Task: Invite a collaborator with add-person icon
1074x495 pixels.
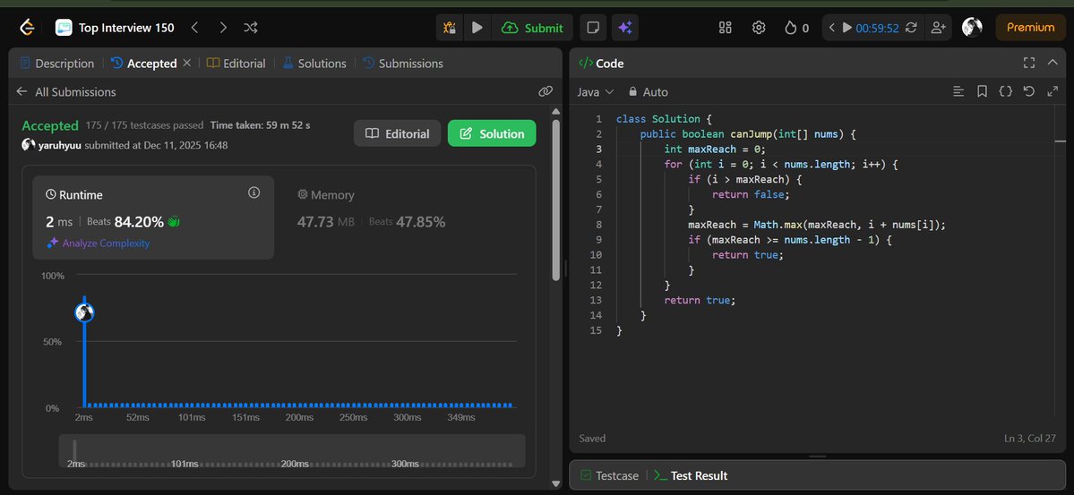Action: tap(938, 28)
